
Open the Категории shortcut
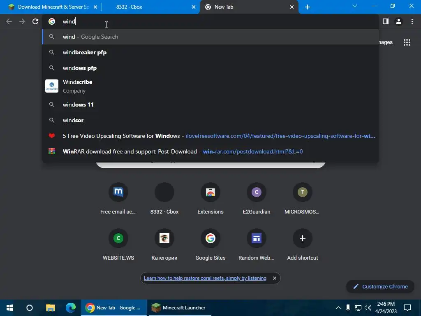pos(164,245)
